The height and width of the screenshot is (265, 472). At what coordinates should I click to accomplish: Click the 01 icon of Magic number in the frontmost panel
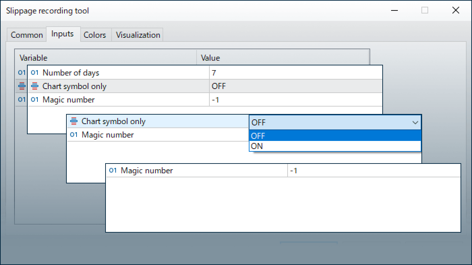[x=113, y=170]
